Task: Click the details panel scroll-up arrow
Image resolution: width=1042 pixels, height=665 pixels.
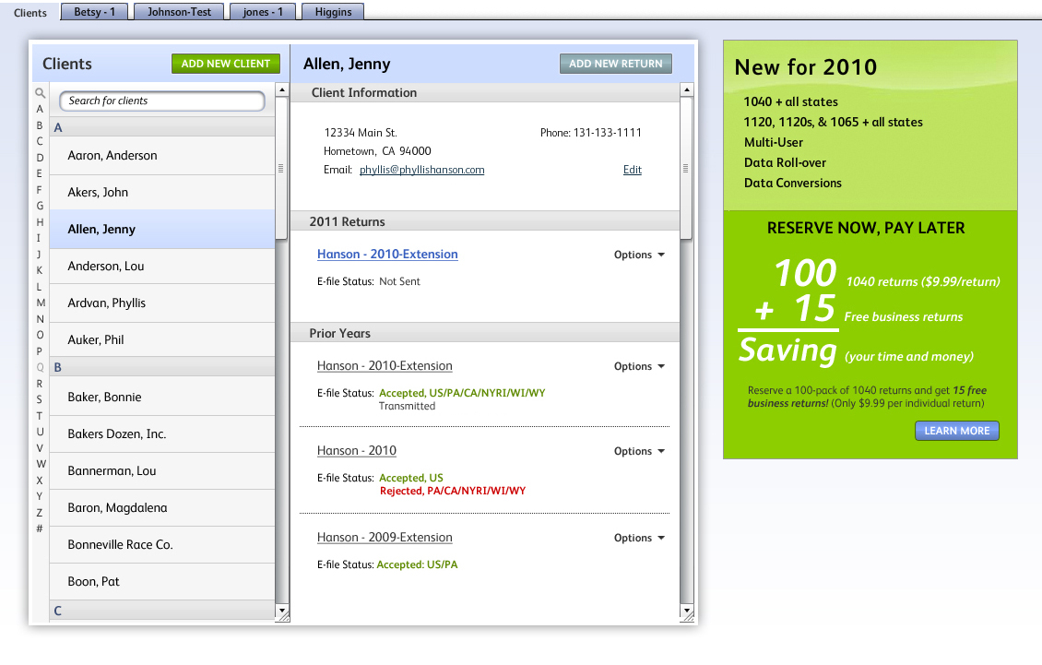Action: 686,90
